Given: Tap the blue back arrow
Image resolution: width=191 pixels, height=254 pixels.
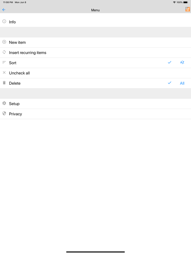Looking at the screenshot, I should coord(4,10).
